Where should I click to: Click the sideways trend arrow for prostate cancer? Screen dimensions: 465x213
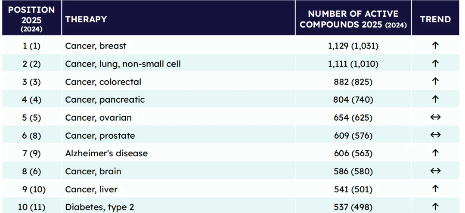(x=435, y=135)
